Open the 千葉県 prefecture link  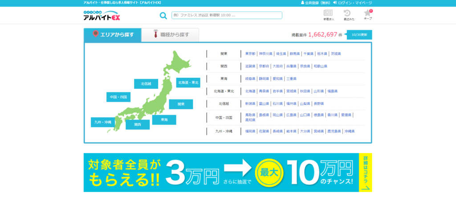click(308, 54)
